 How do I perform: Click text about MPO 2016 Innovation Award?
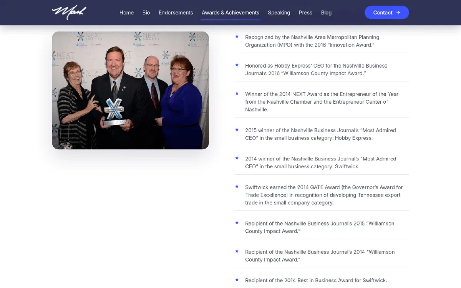click(312, 41)
